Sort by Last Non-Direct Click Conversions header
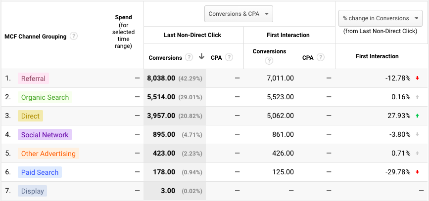 click(165, 57)
